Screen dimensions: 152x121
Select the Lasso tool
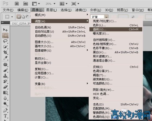(x=5, y=41)
